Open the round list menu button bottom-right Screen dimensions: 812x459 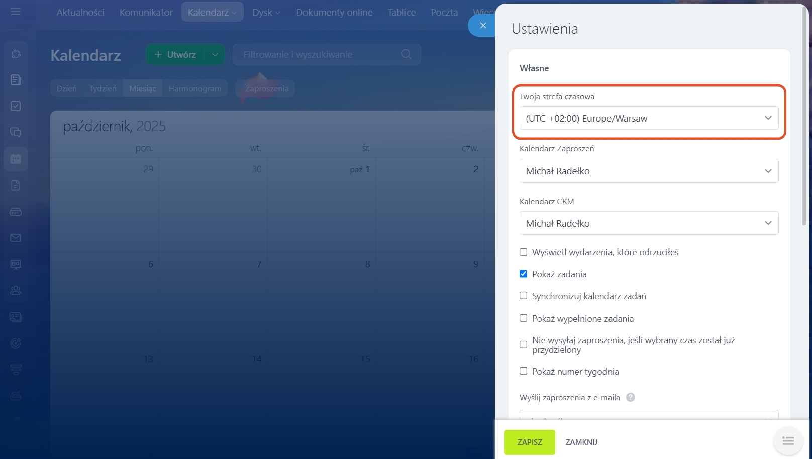(788, 441)
